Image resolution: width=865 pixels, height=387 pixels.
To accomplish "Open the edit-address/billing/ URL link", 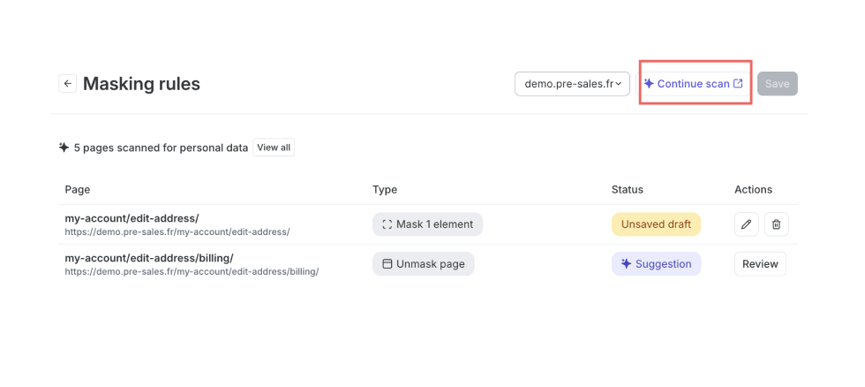I will [x=192, y=271].
